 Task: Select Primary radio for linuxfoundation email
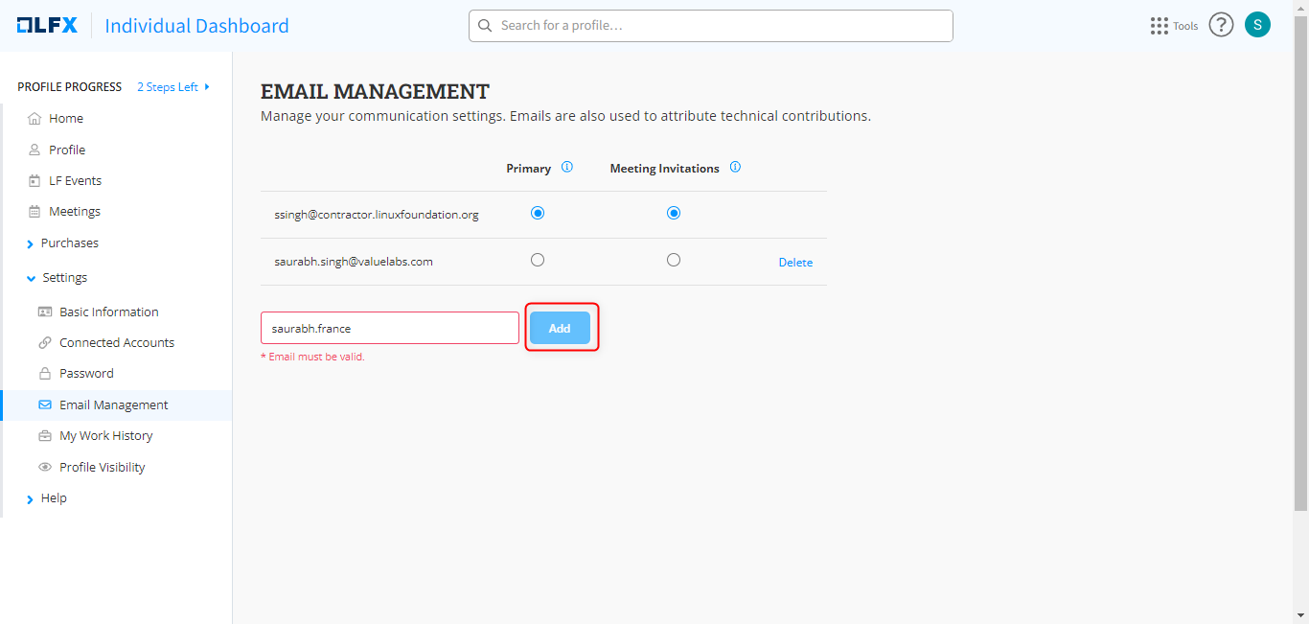tap(538, 213)
